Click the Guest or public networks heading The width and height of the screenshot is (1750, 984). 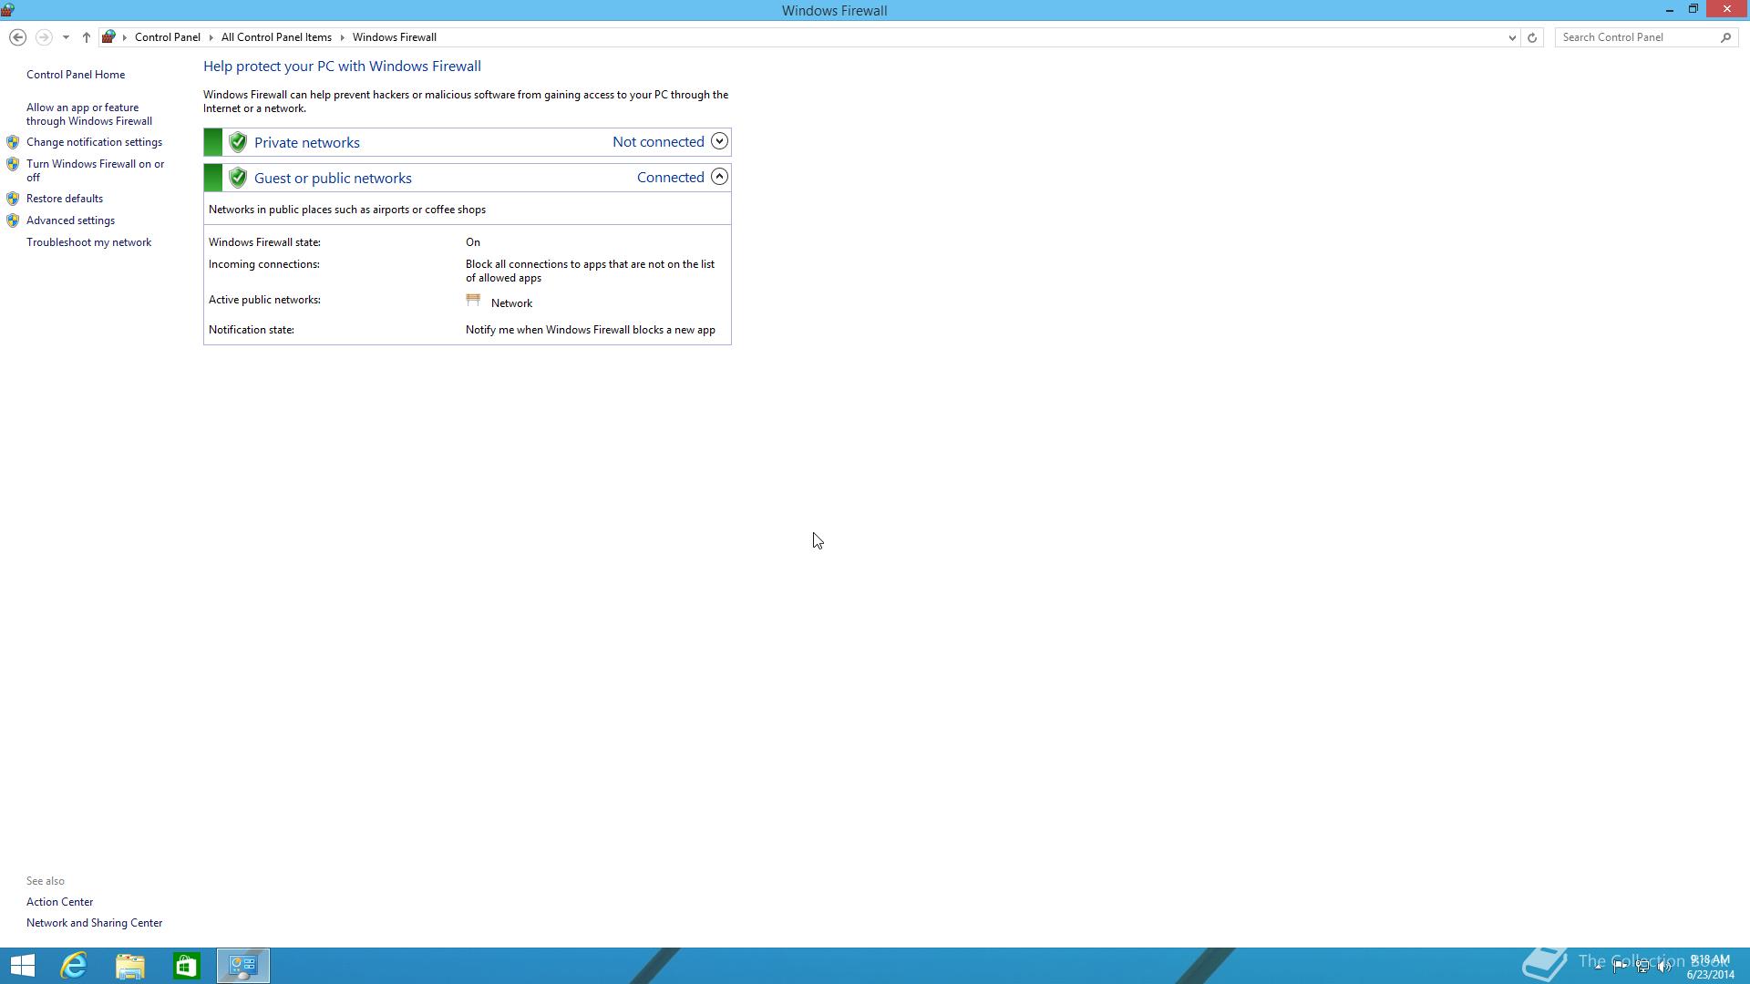tap(333, 178)
